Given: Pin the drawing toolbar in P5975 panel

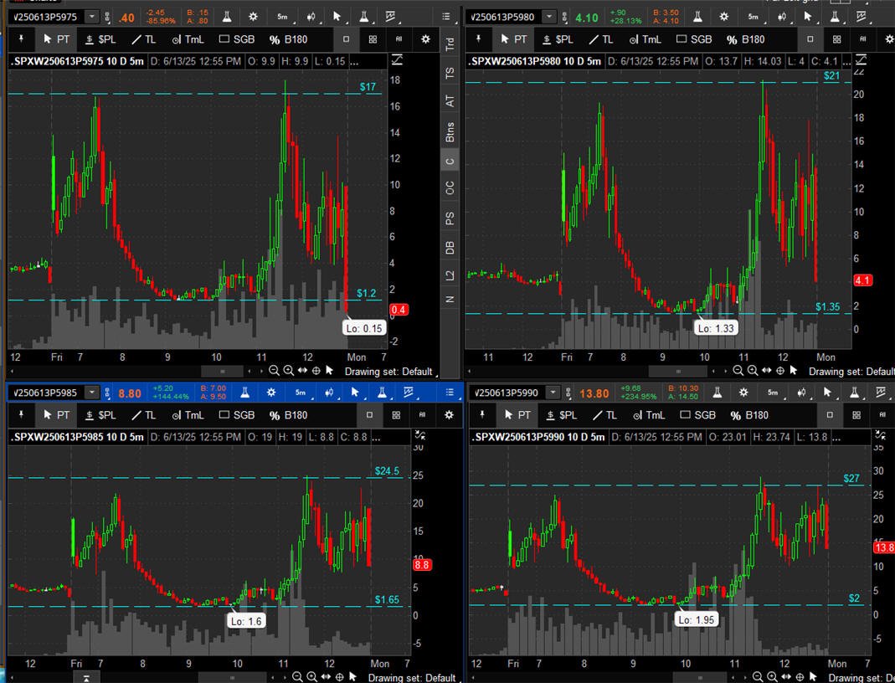Looking at the screenshot, I should 22,39.
